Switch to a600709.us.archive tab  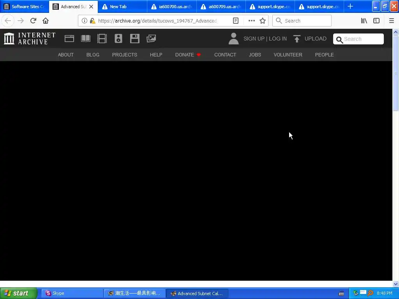coord(221,6)
